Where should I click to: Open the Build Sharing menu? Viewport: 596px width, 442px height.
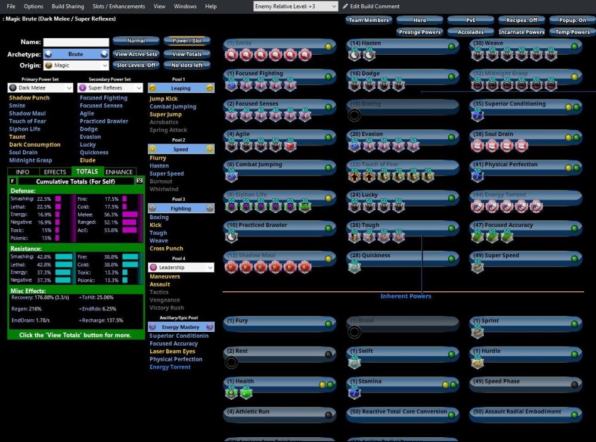coord(67,7)
